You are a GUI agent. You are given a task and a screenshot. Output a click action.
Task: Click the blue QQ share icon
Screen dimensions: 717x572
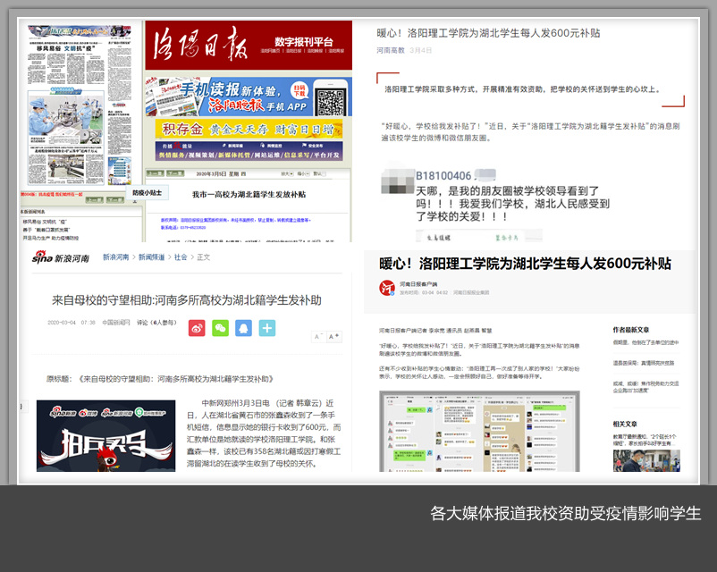[243, 328]
